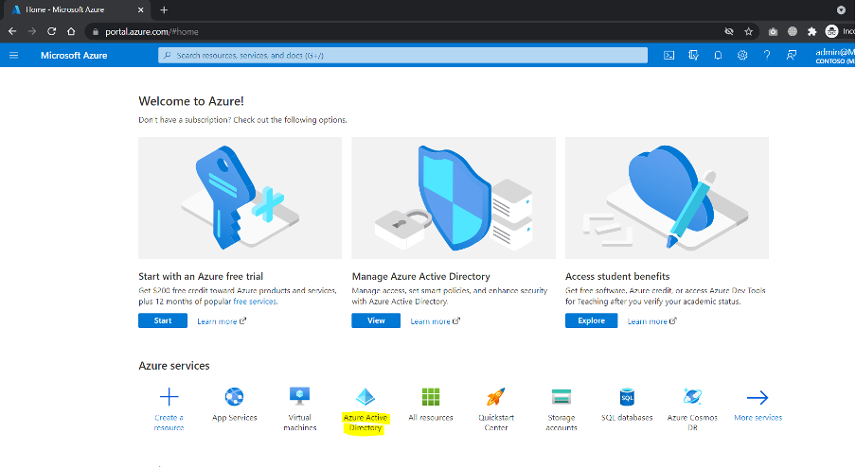Screen dimensions: 856x467
Task: Click the 'Welcome to Azure!' heading
Action: pyautogui.click(x=191, y=101)
